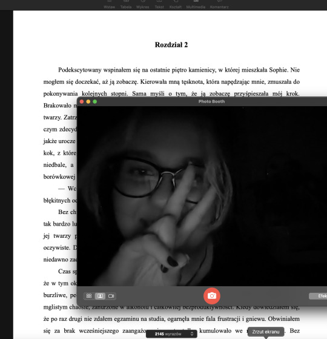Image resolution: width=327 pixels, height=339 pixels.
Task: Maximize the Photo Booth window with green button
Action: coord(94,102)
